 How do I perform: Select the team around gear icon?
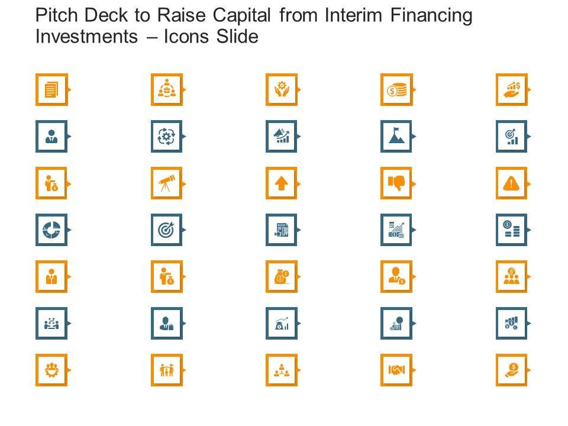coord(167,89)
